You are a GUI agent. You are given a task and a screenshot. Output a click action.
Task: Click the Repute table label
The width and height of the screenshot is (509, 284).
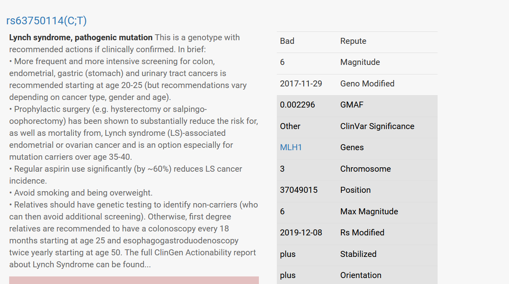(x=353, y=41)
